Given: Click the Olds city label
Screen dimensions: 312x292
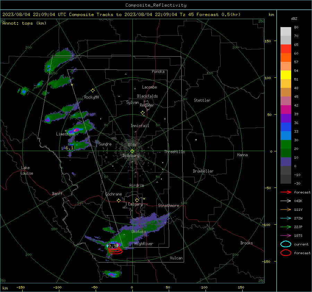Looking at the screenshot, I should [132, 145].
